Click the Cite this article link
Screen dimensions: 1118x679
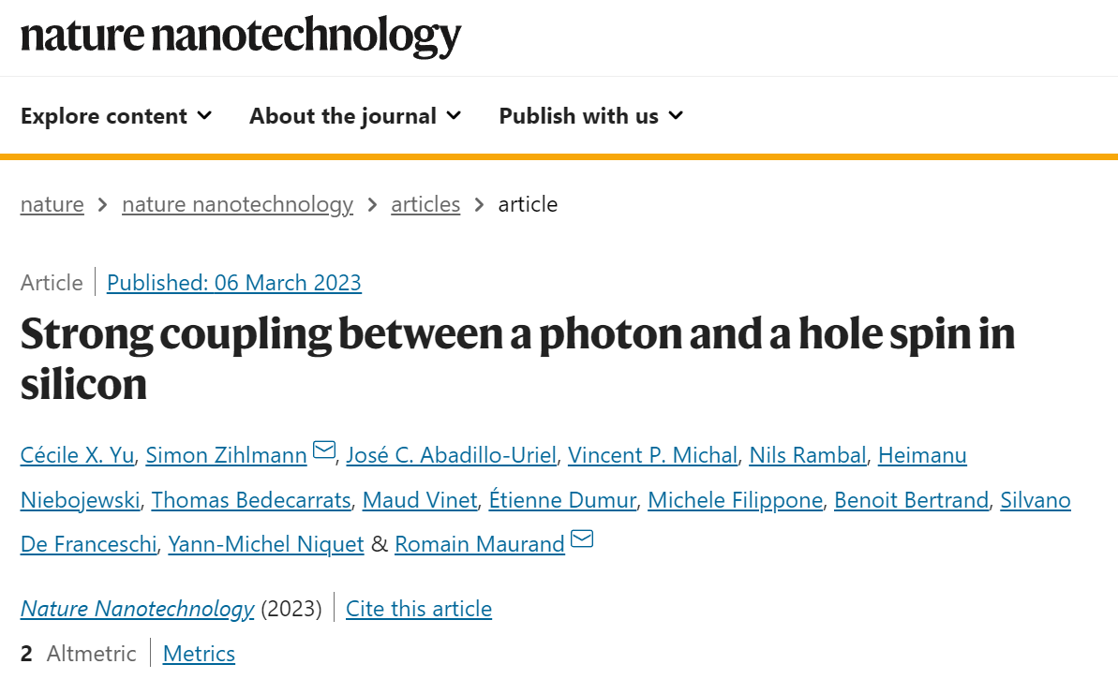click(x=419, y=609)
